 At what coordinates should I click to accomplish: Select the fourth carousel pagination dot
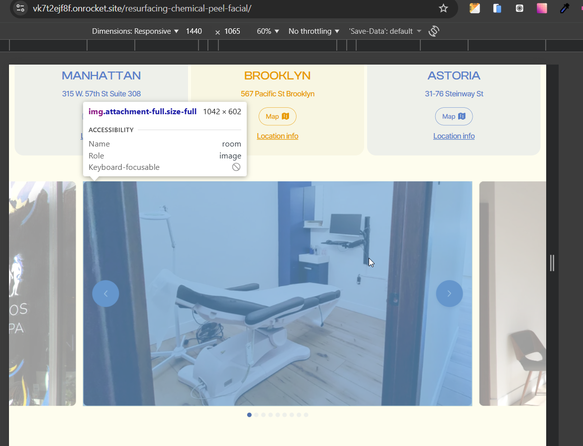[271, 415]
